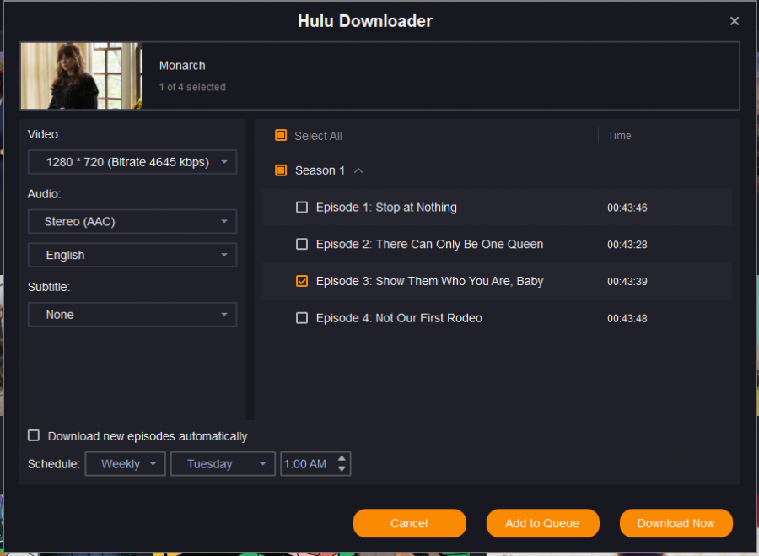Click the Cancel button
Image resolution: width=759 pixels, height=556 pixels.
pos(409,523)
